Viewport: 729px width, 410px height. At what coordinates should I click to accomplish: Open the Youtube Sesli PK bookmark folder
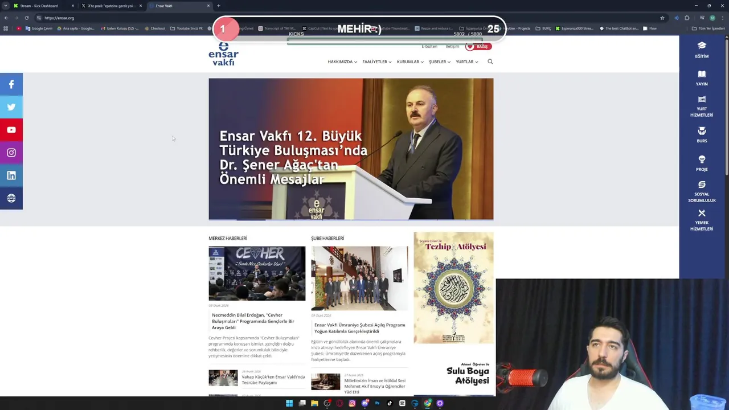coord(186,28)
